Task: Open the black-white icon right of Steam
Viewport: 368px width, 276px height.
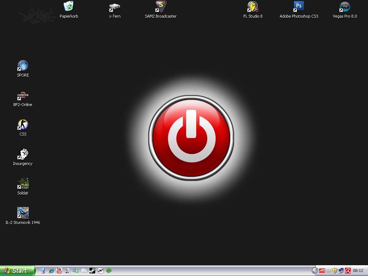Action: [101, 271]
